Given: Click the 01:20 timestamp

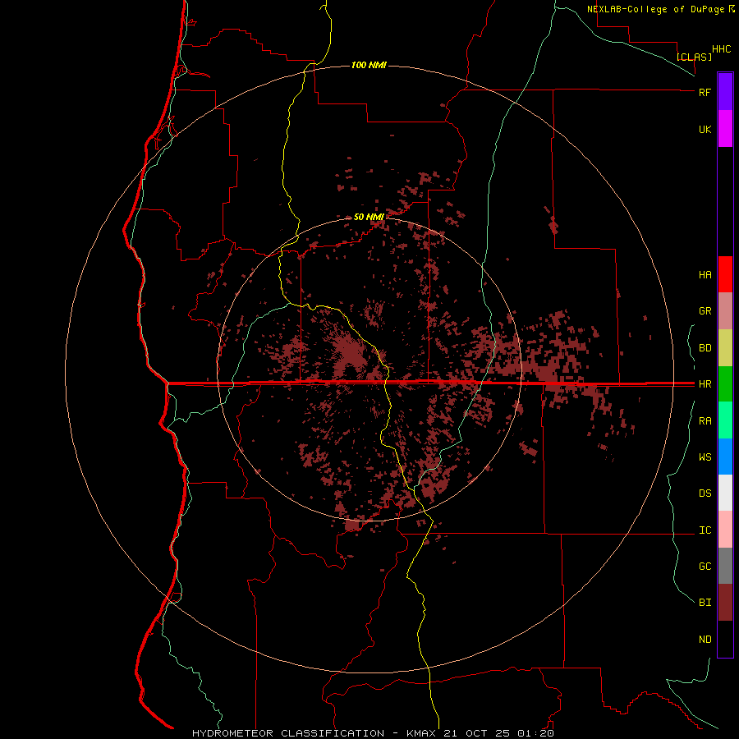Looking at the screenshot, I should (x=535, y=733).
